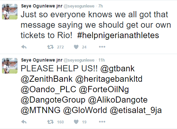Open the 11h timestamp of second tweet
This screenshot has height=129, width=177.
pos(101,60)
